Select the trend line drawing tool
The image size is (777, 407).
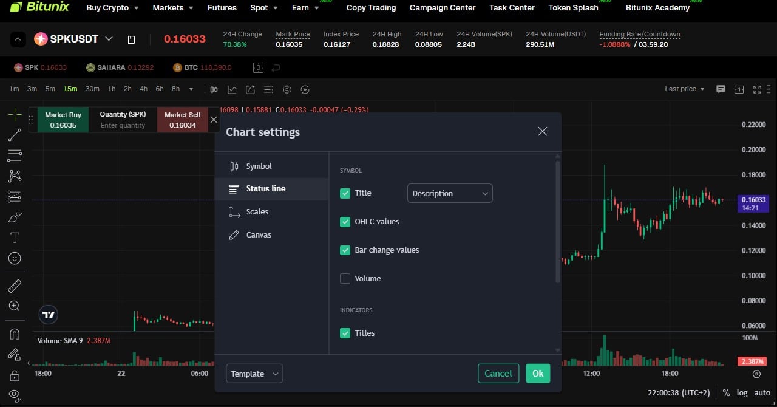14,134
